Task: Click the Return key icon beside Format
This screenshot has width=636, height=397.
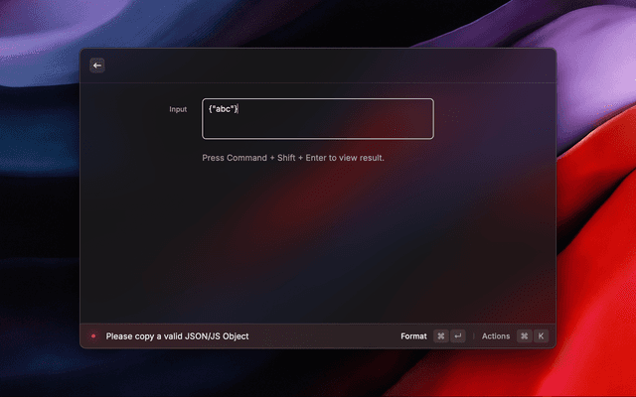Action: tap(457, 336)
